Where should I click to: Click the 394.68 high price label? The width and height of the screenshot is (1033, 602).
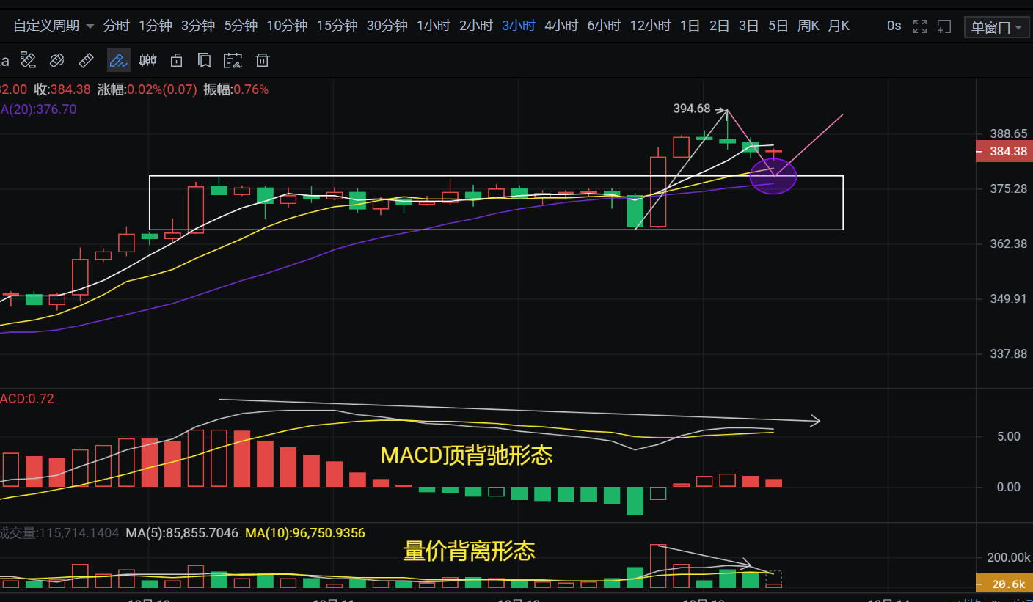[692, 109]
